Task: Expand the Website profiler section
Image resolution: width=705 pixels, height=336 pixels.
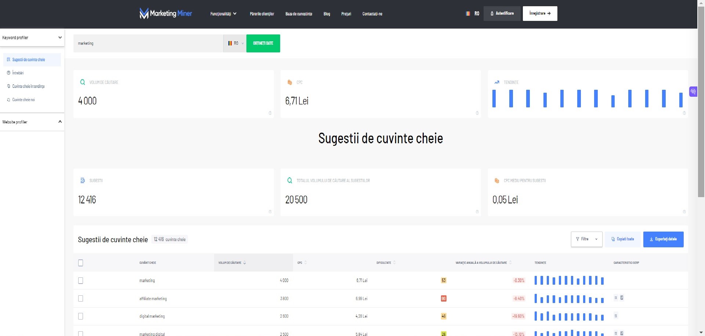Action: [32, 122]
